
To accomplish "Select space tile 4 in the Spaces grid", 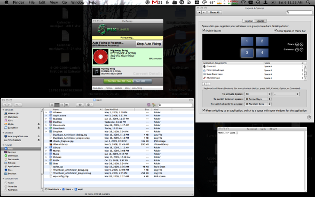I will [262, 53].
